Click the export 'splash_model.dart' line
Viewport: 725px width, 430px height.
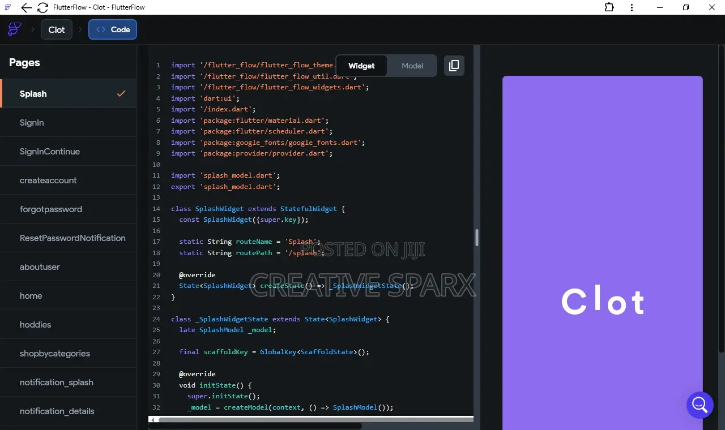pos(225,186)
